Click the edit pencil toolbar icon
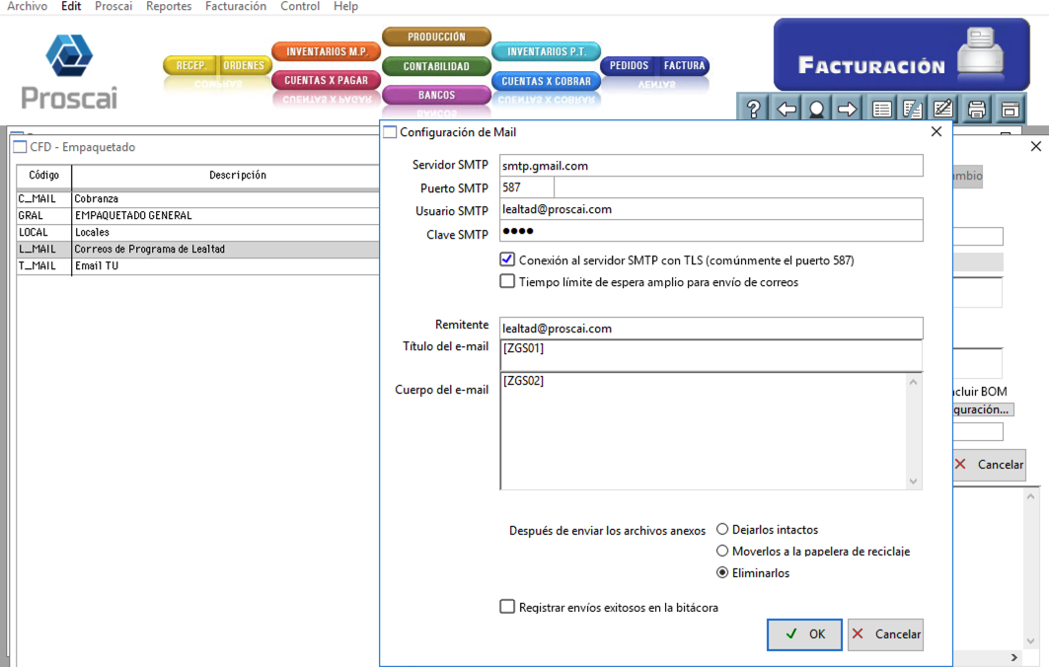The width and height of the screenshot is (1049, 667). 943,109
